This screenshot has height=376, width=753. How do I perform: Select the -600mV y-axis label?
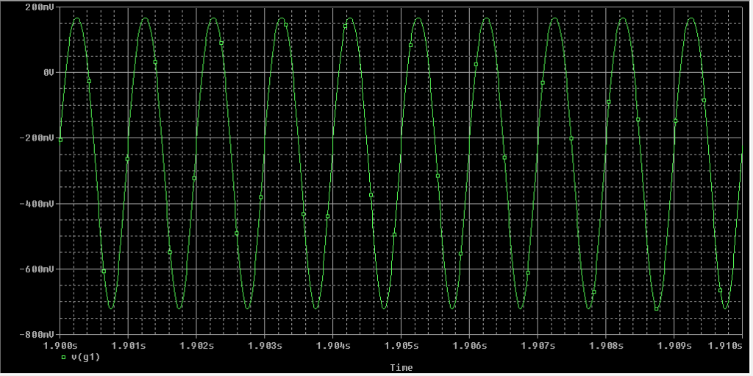click(37, 269)
